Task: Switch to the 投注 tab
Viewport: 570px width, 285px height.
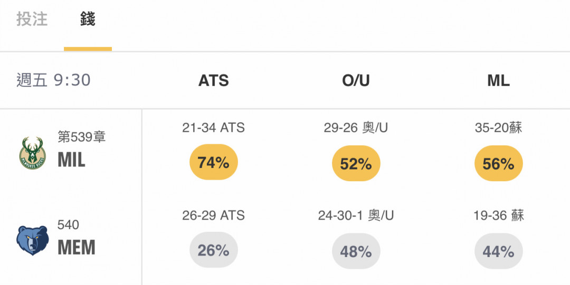Action: [32, 19]
